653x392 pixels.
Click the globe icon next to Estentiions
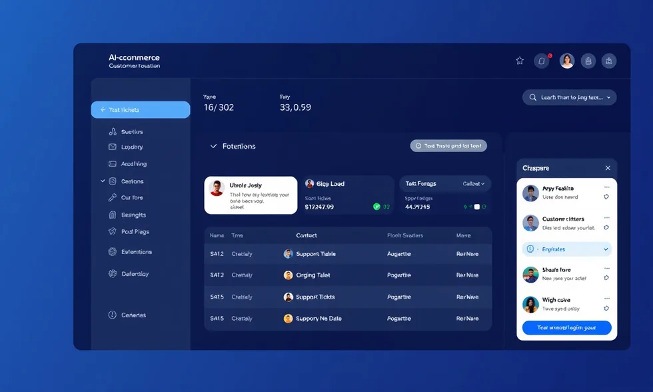[x=113, y=252]
